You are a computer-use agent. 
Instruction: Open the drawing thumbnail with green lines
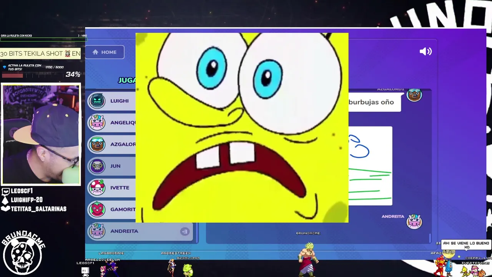[370, 166]
